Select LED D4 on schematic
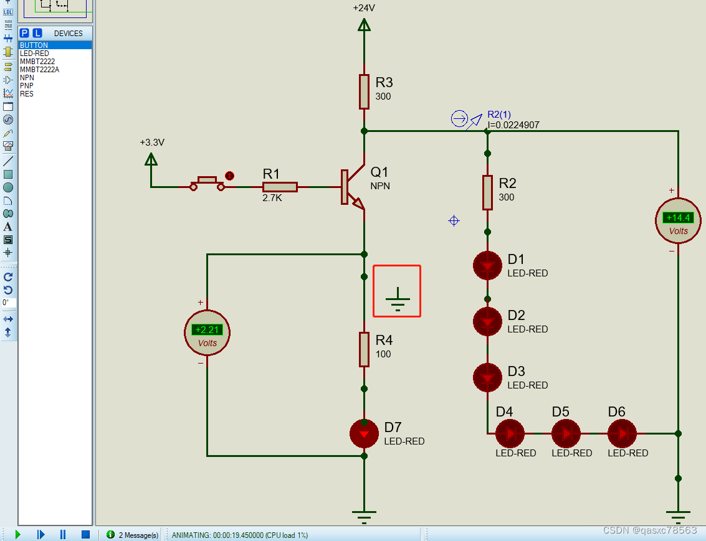 coord(510,433)
